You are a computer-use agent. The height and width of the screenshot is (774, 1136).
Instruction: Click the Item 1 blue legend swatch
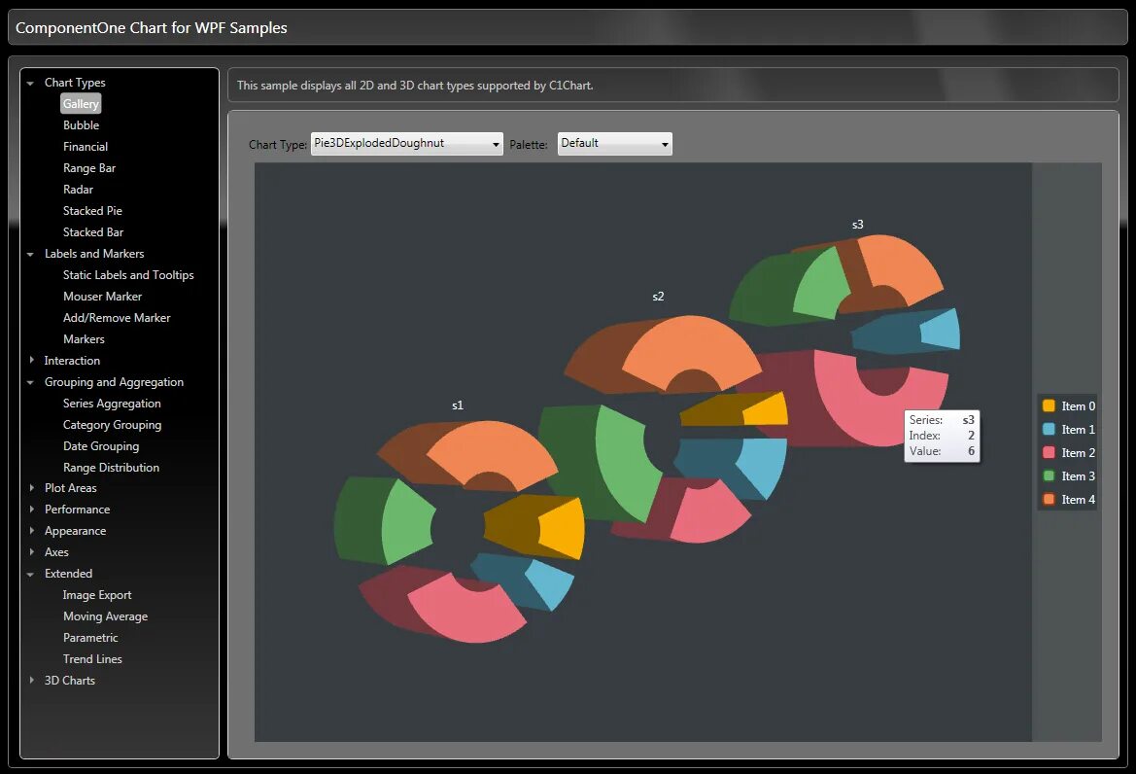pyautogui.click(x=1049, y=429)
